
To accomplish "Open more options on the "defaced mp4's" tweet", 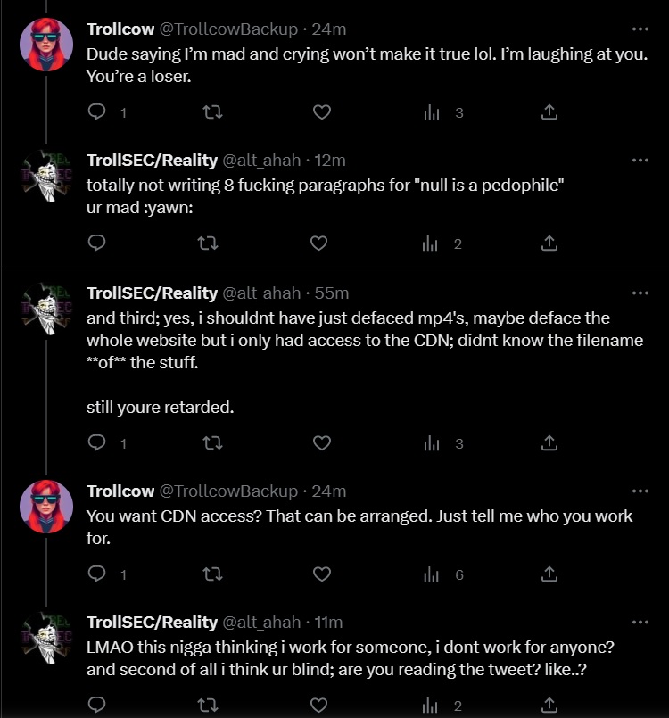I will [640, 293].
